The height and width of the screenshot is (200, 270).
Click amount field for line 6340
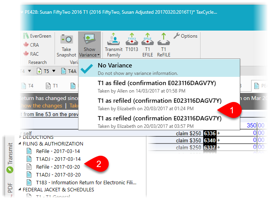coord(243,140)
